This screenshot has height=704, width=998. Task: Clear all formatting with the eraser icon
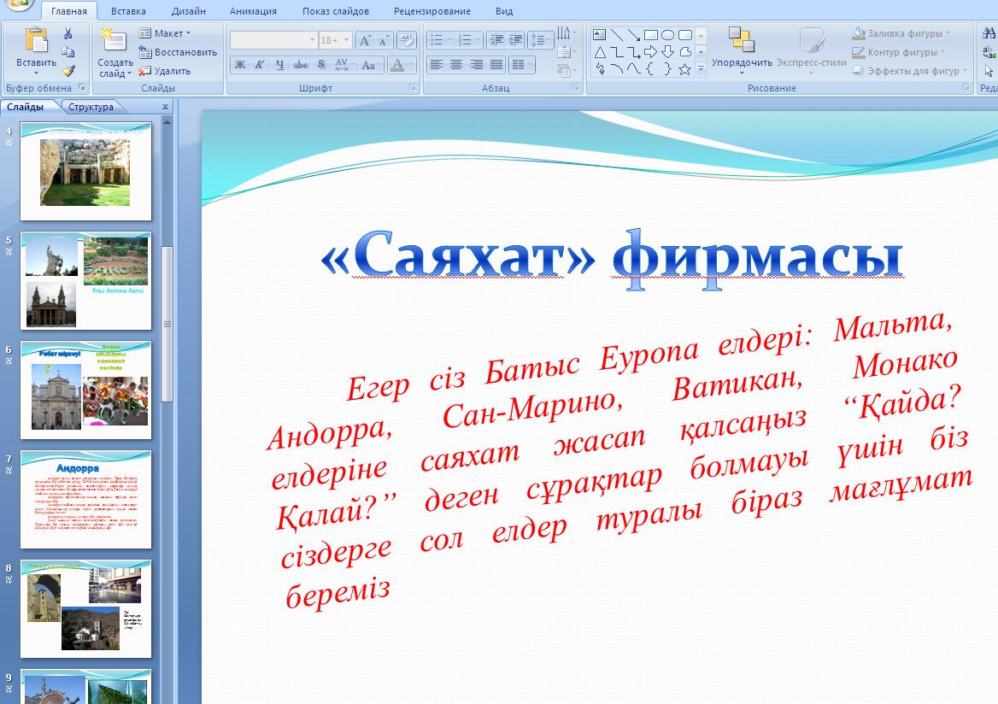tap(406, 40)
